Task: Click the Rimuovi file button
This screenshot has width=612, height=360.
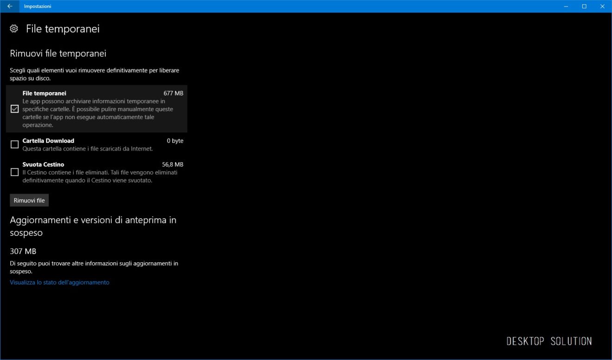Action: (x=29, y=200)
